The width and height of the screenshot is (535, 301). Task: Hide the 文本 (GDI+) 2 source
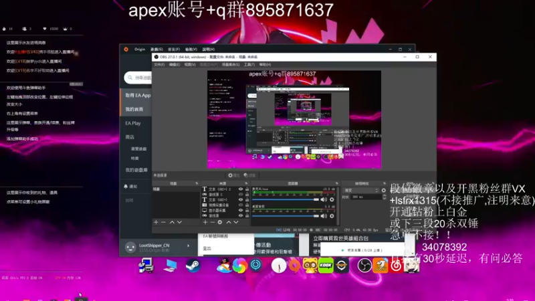point(241,189)
